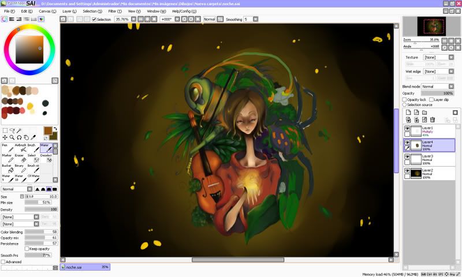
Task: Select the Selection source radio button
Action: click(405, 105)
